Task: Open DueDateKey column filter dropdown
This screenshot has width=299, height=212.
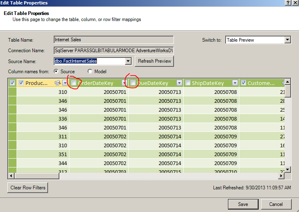Action: [x=179, y=83]
